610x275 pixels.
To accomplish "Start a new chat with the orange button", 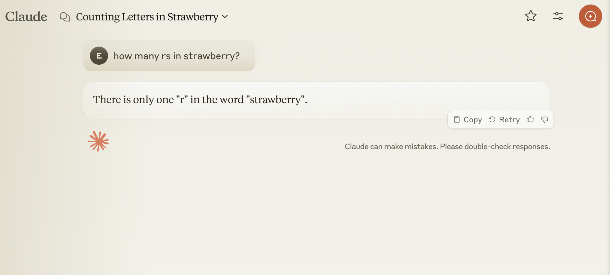I will [590, 16].
